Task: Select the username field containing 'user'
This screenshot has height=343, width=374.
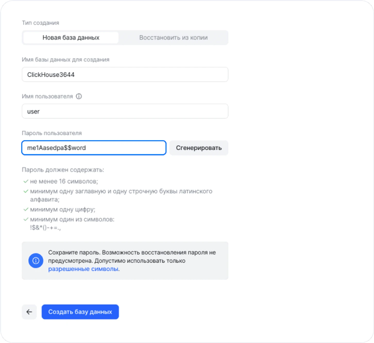Action: pos(125,111)
